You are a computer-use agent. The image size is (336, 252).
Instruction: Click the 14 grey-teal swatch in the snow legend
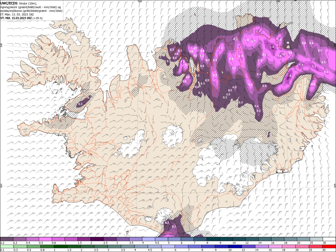click(x=264, y=239)
